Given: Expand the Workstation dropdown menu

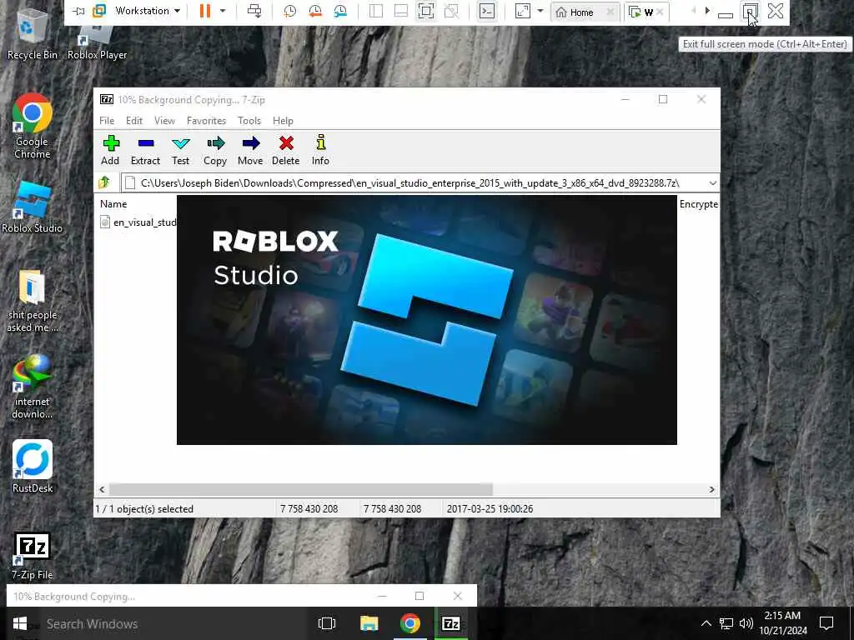Looking at the screenshot, I should (147, 11).
